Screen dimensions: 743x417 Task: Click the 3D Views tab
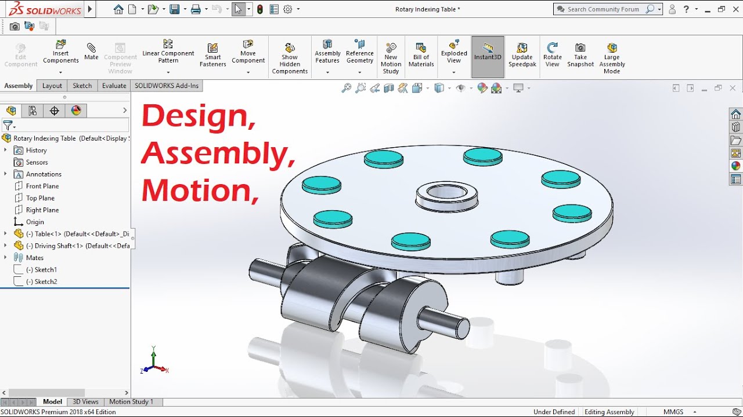tap(85, 401)
